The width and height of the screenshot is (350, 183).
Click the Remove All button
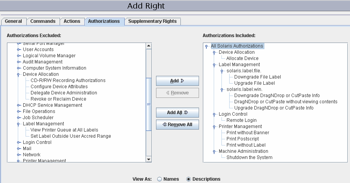pos(177,125)
